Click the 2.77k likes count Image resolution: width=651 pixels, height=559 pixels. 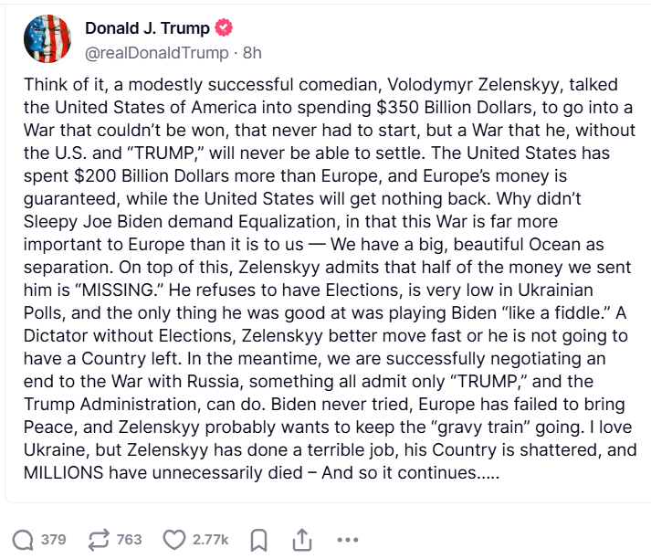pos(210,540)
